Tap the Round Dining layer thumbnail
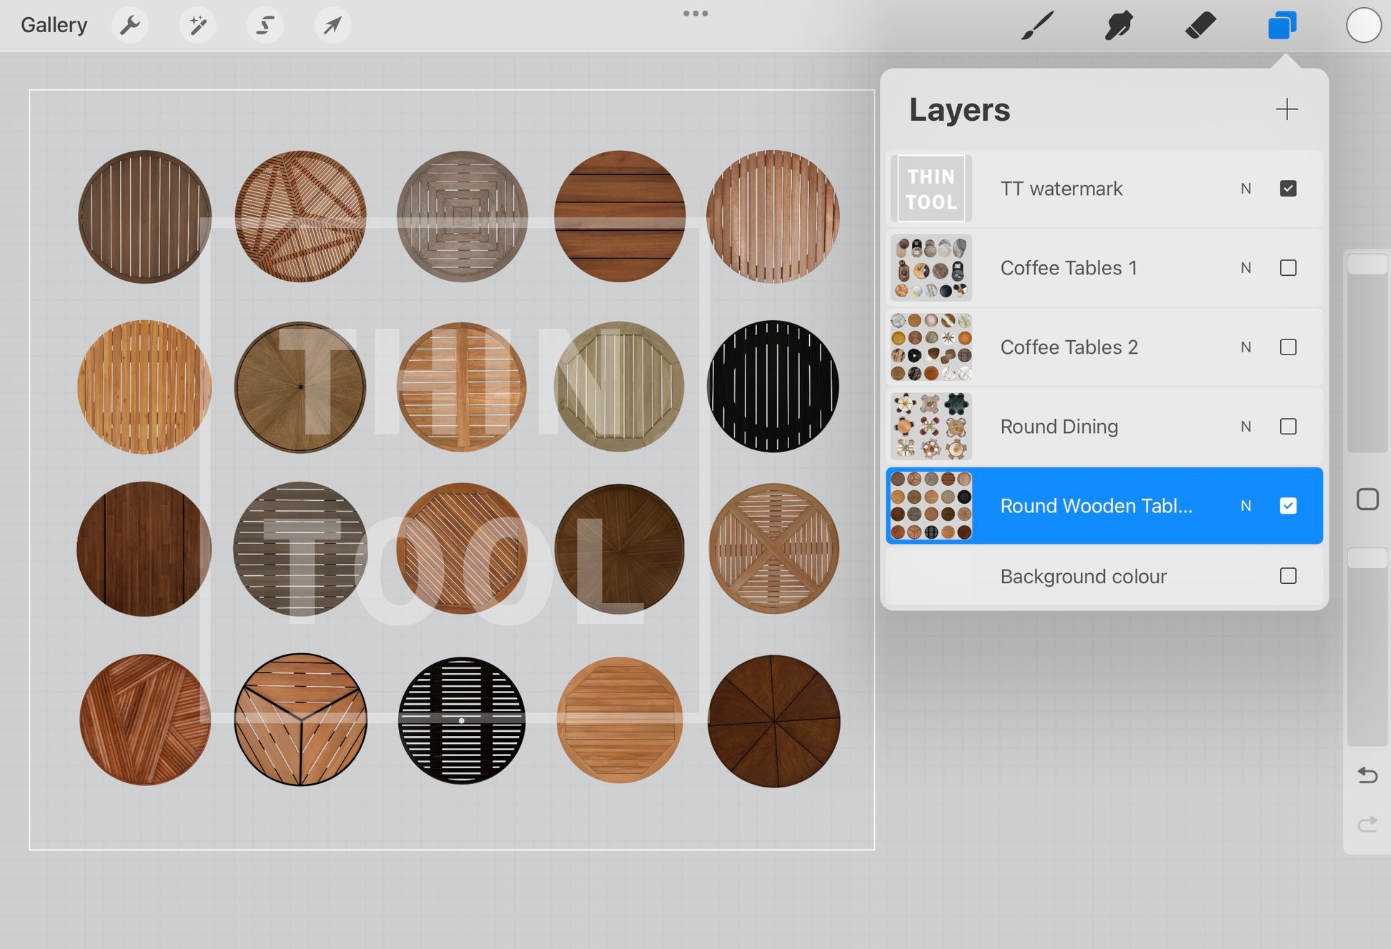This screenshot has height=949, width=1391. pos(931,427)
